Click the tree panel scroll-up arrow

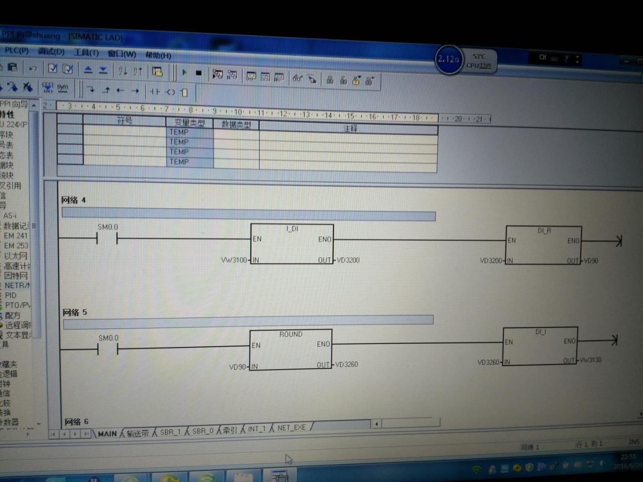(34, 105)
